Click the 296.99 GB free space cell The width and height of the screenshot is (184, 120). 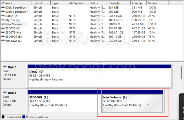click(x=139, y=37)
